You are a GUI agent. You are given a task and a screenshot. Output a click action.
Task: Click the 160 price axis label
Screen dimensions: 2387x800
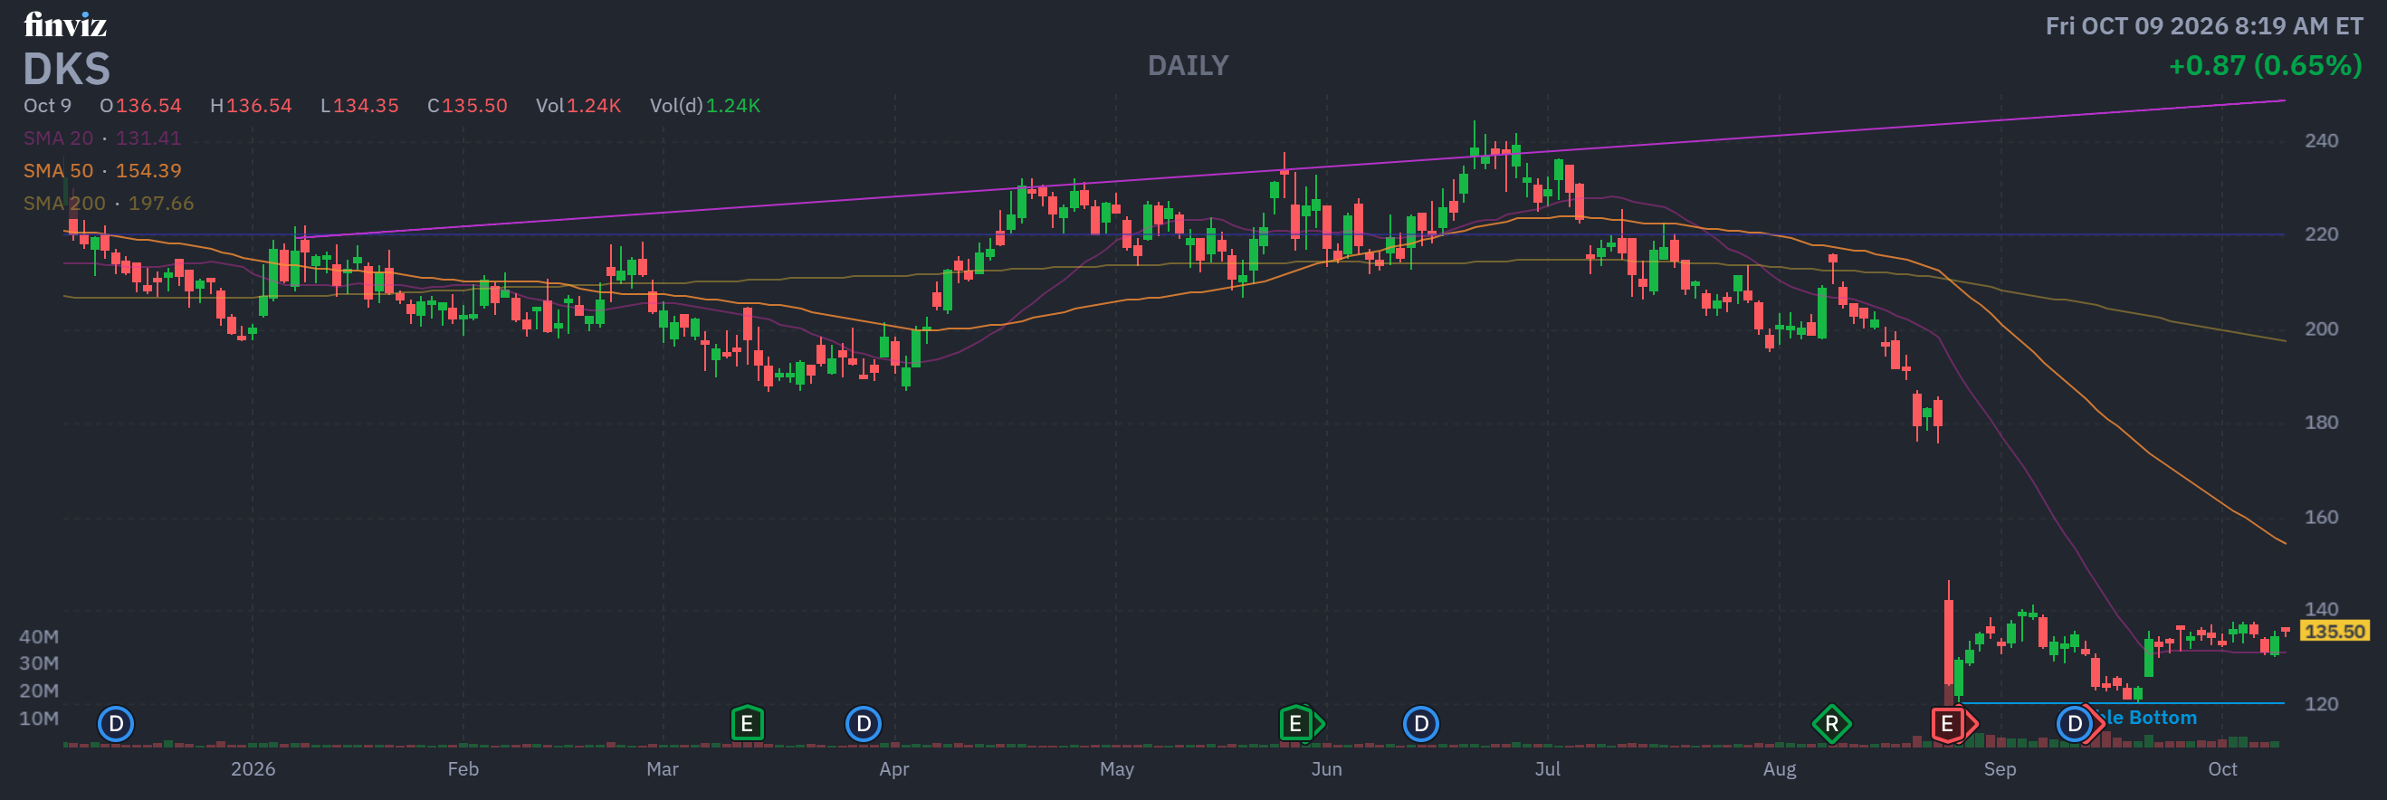tap(2321, 518)
